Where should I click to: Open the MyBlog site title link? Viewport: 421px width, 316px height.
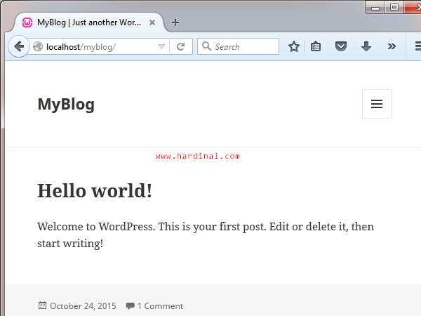(x=66, y=104)
